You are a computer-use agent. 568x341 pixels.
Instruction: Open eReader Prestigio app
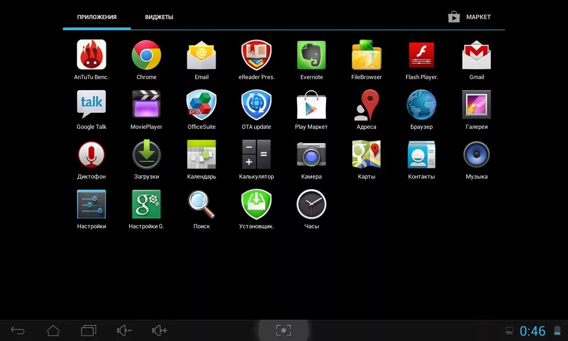[257, 55]
